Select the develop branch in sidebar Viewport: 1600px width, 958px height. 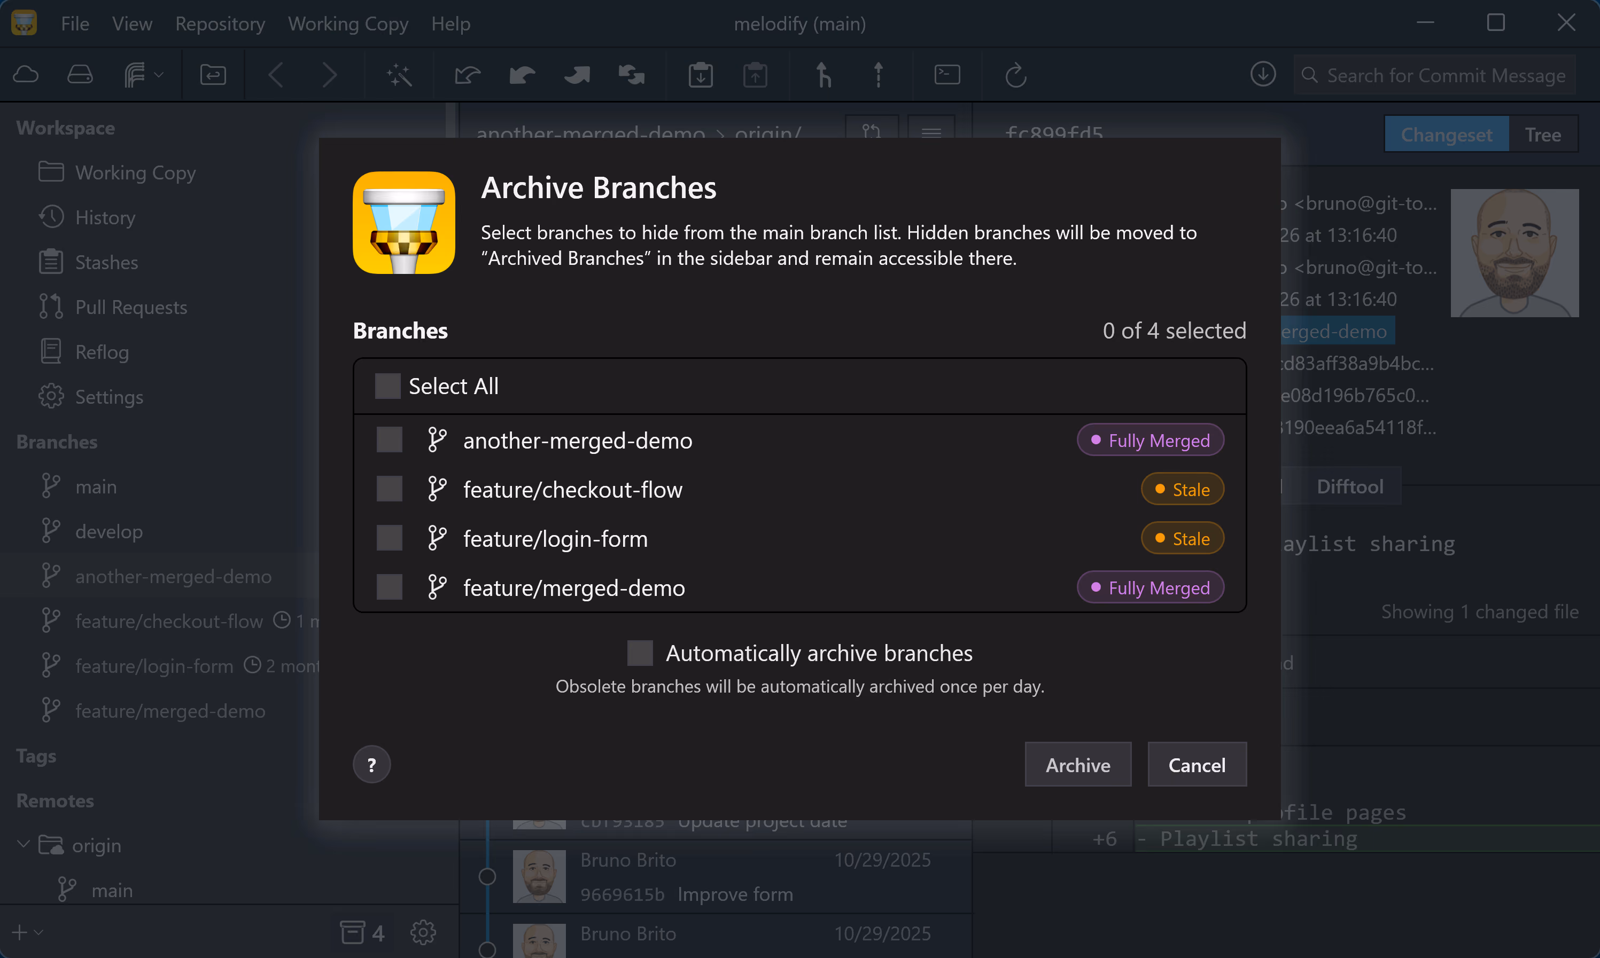coord(108,531)
